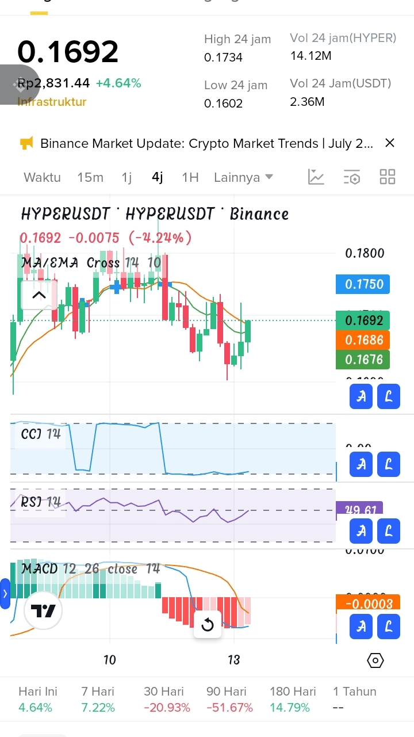Select the 1H timeframe tab
Screen dimensions: 414x737
click(x=190, y=177)
